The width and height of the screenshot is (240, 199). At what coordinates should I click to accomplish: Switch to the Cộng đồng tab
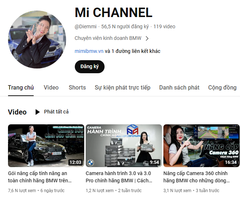[x=222, y=88]
